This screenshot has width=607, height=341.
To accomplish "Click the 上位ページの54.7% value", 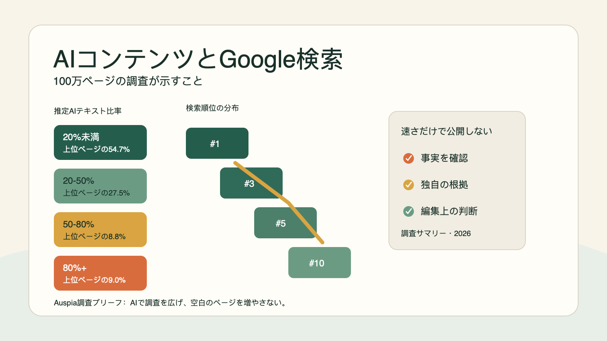I will pos(96,149).
